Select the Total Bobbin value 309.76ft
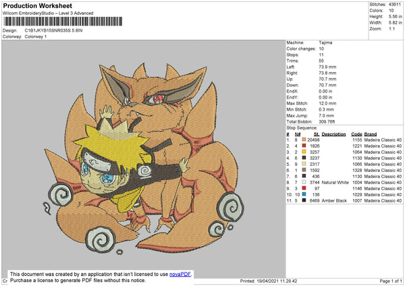Viewport: 405px width, 286px height. coord(327,121)
